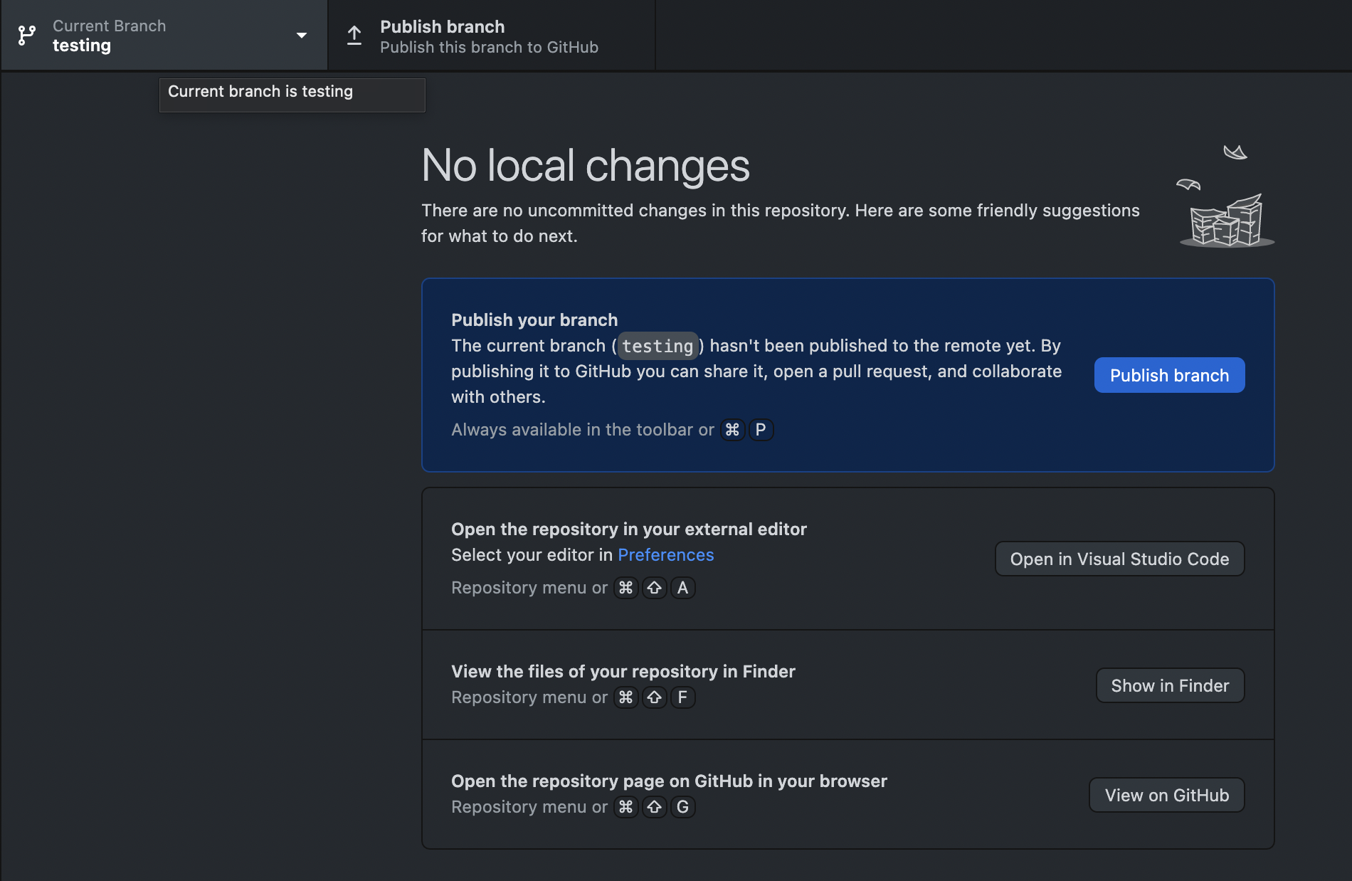Viewport: 1352px width, 881px height.
Task: Click the P shortcut key badge
Action: [761, 430]
